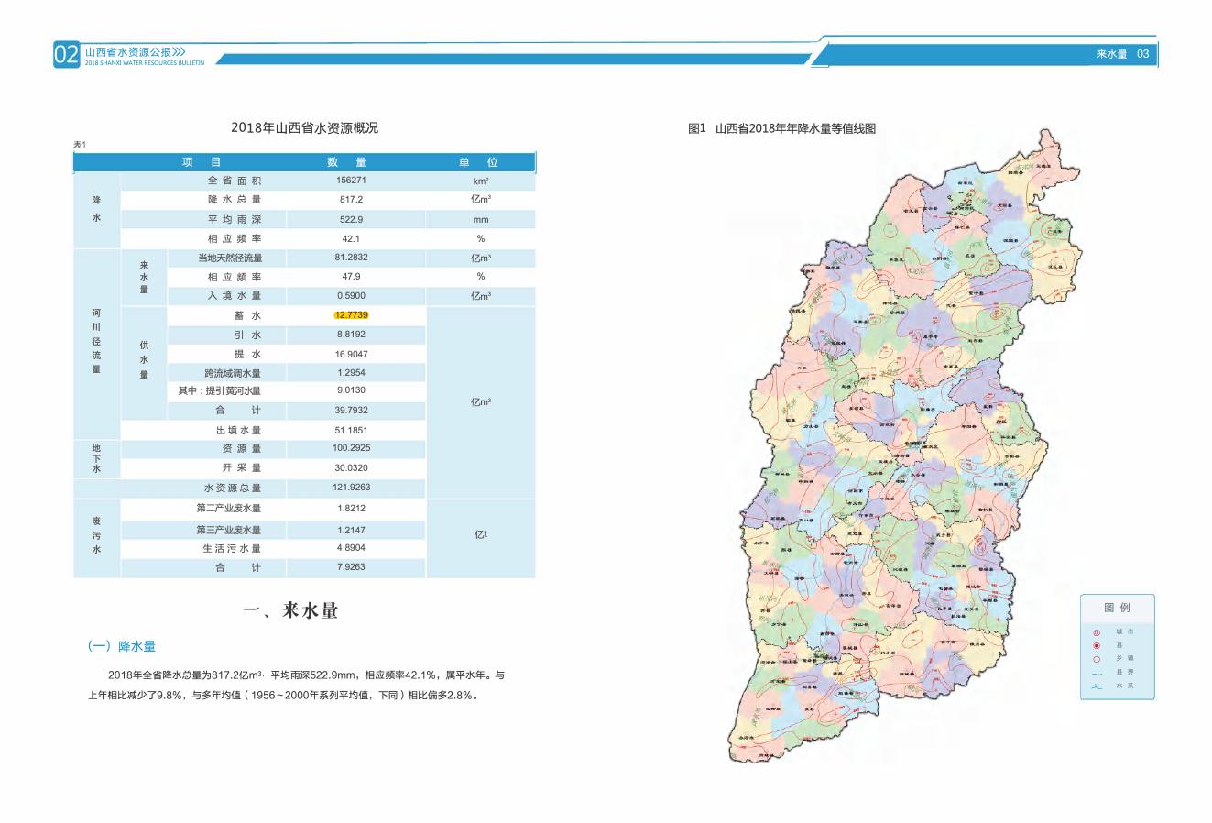Select the value '8.8192'
This screenshot has width=1212, height=823.
tap(351, 335)
